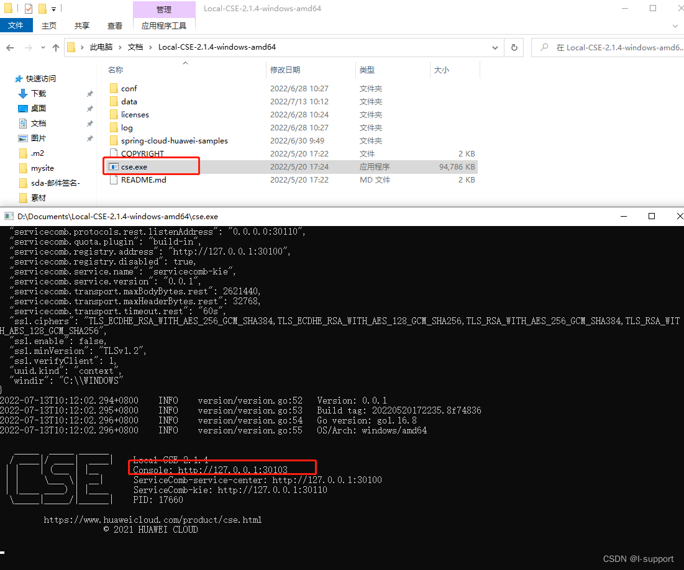Click the huaweicloud.com/product/cse.html URL text

(153, 520)
